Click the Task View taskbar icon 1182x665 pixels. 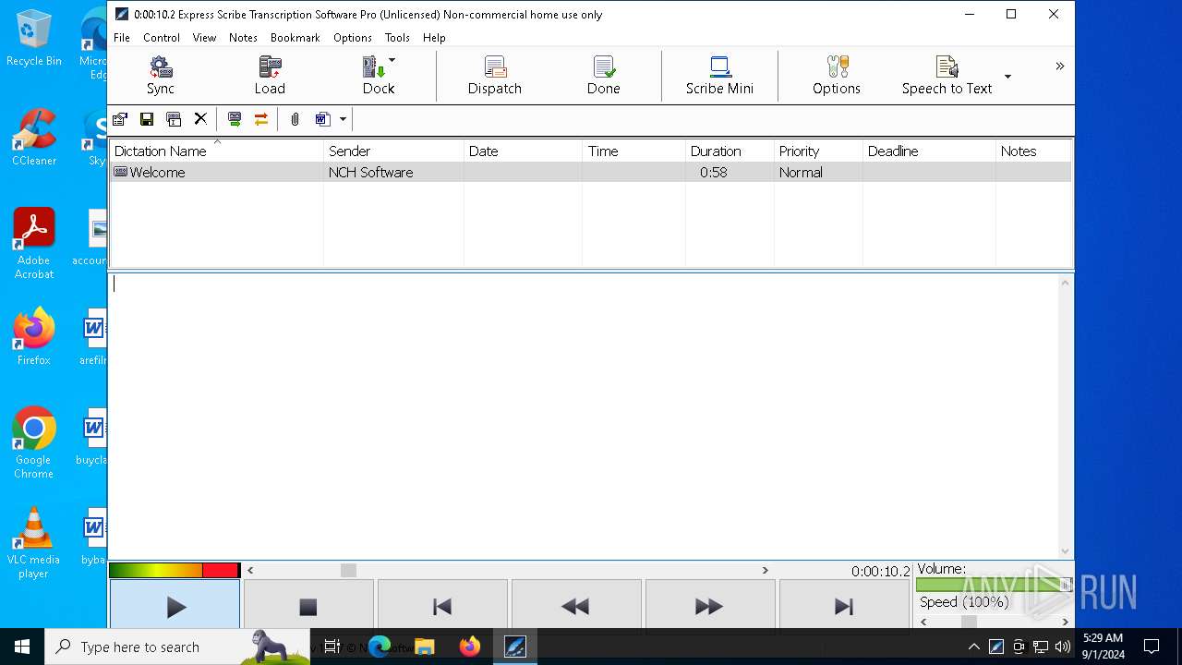pos(332,647)
